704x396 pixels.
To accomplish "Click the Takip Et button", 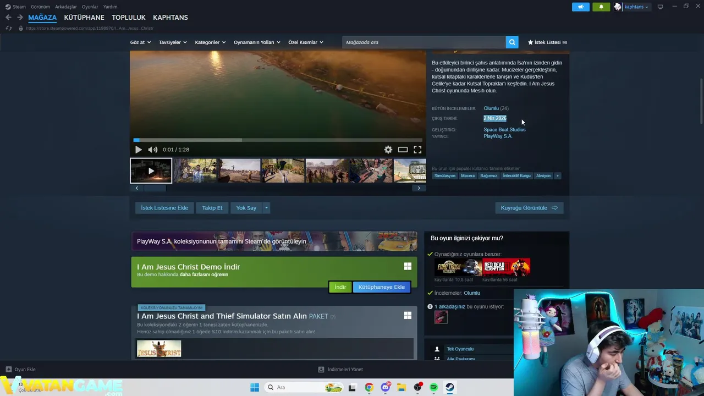I will tap(212, 208).
